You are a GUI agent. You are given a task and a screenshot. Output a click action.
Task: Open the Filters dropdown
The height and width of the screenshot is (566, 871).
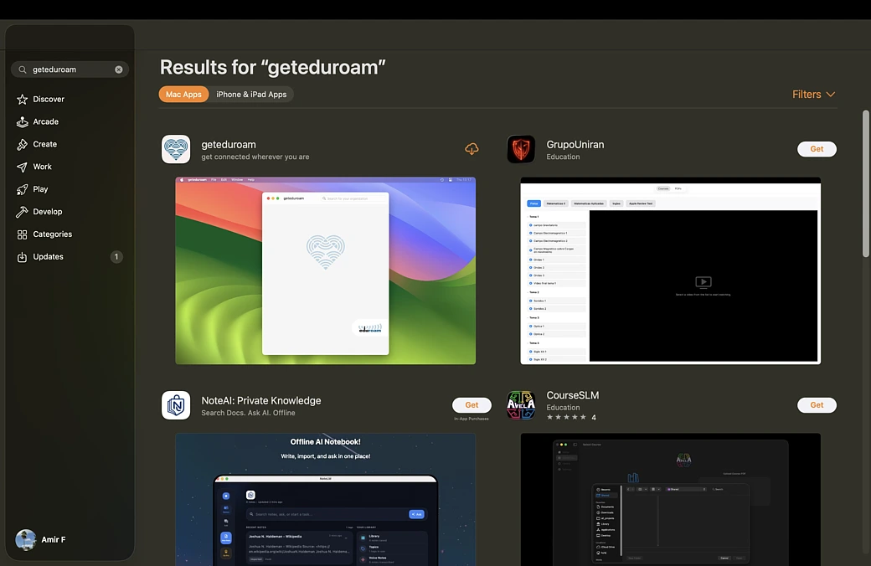point(814,95)
